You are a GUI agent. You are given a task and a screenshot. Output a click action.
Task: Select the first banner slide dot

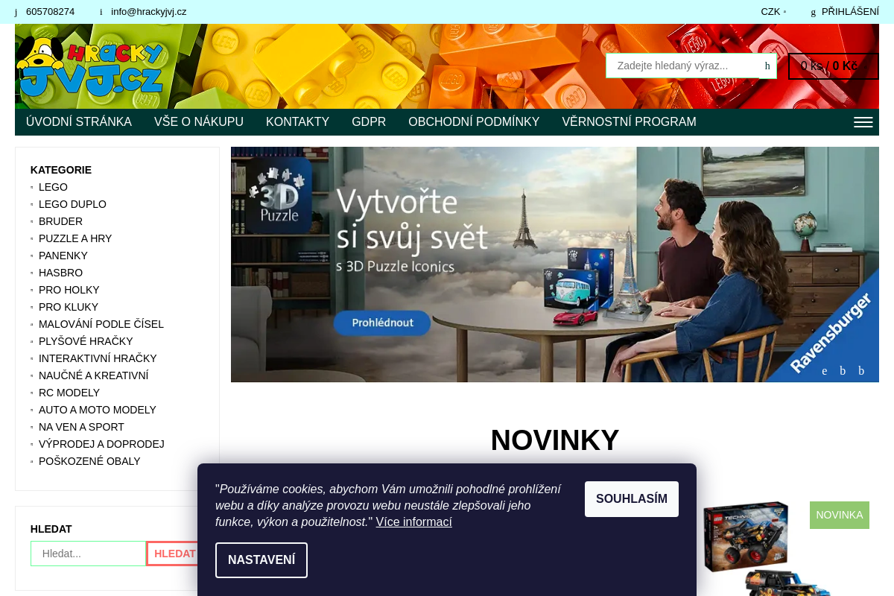825,371
